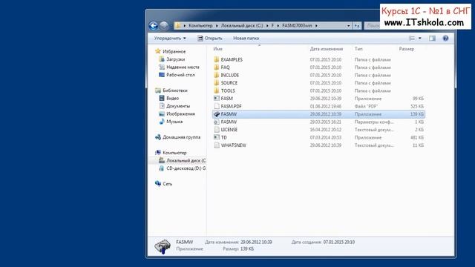The image size is (475, 267).
Task: Click the Открыть toolbar button
Action: (x=210, y=38)
